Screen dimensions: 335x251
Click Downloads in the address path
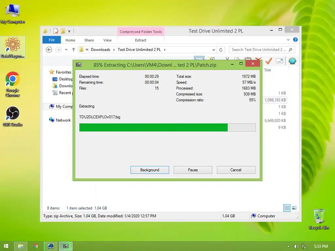point(101,50)
